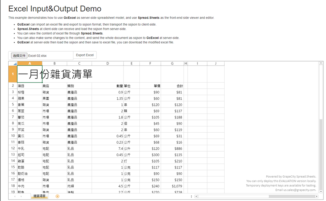Click the vertical scrollbar up arrow

click(321, 63)
